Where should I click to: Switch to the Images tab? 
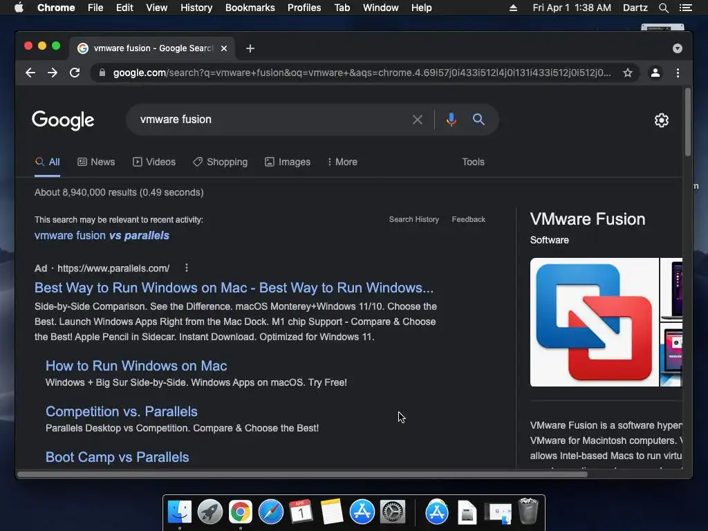point(288,162)
